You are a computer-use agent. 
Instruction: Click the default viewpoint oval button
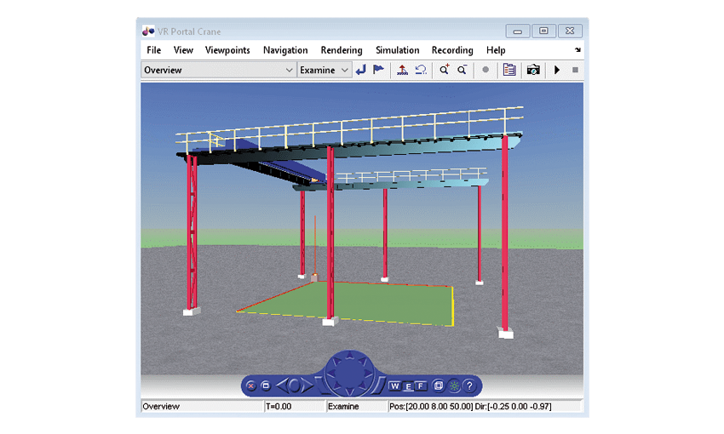tap(295, 385)
